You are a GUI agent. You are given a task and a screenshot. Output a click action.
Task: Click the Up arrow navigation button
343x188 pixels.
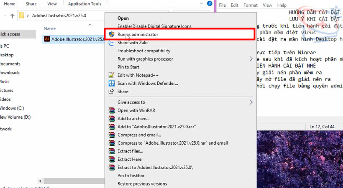tap(13, 16)
